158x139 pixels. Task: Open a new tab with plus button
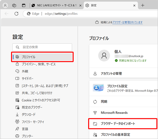143,5
